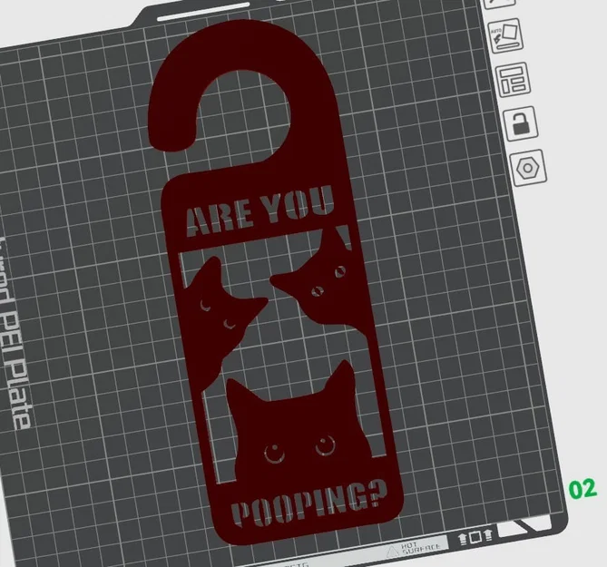Click the arrange objects on plate icon
This screenshot has height=567, width=607.
(x=513, y=80)
